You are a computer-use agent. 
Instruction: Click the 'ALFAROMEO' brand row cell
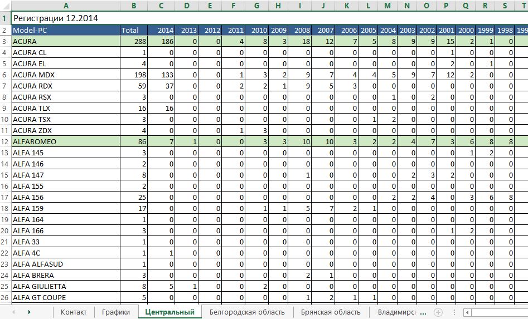[x=66, y=141]
